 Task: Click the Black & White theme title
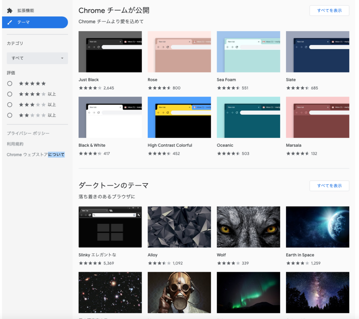point(92,145)
